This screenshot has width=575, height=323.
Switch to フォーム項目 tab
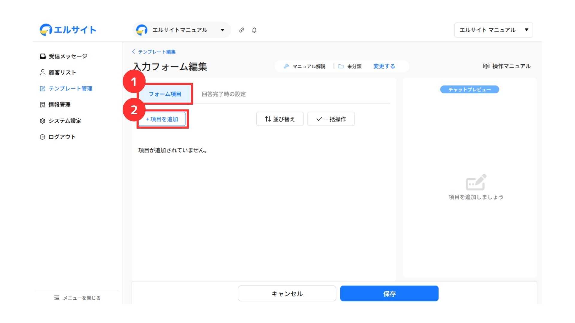[x=165, y=94]
